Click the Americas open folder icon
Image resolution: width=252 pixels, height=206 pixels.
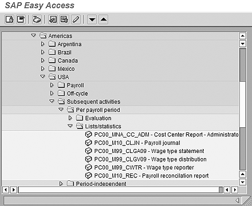43,35
